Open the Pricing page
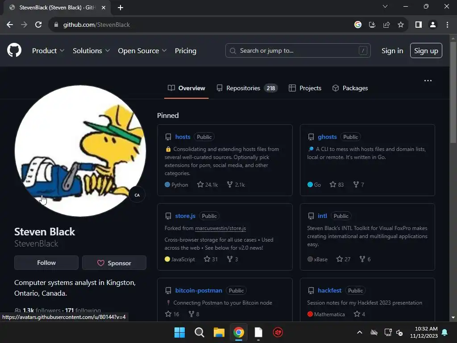Viewport: 457px width, 343px height. click(185, 51)
